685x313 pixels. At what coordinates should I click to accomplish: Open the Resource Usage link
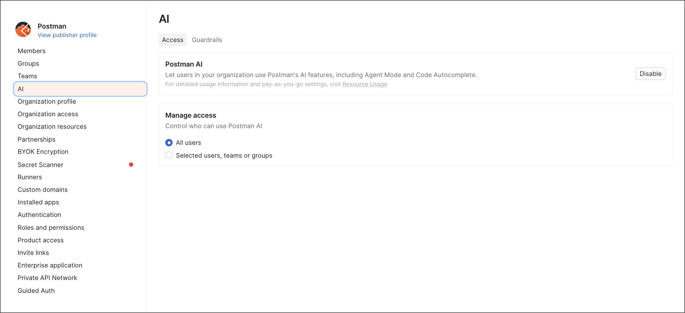click(x=365, y=84)
